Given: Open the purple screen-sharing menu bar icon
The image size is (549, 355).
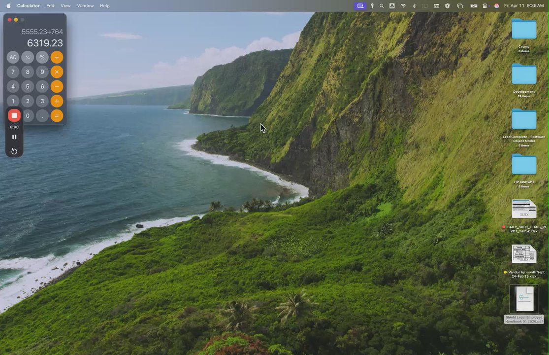Looking at the screenshot, I should [360, 5].
